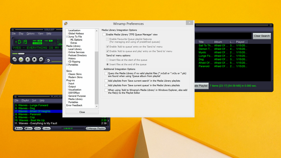
Task: Check Add playlists from 'Save current search'
Action: coord(106,81)
